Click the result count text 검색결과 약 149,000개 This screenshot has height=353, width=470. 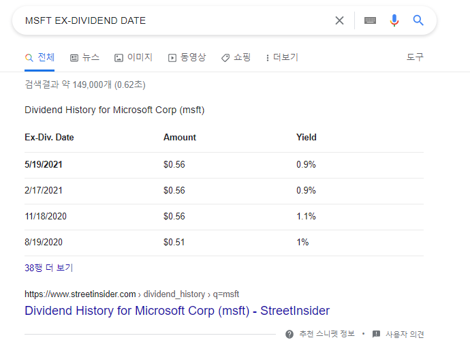pos(85,85)
